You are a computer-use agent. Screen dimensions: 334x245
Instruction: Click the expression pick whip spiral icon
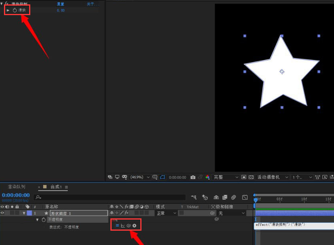[x=128, y=226]
